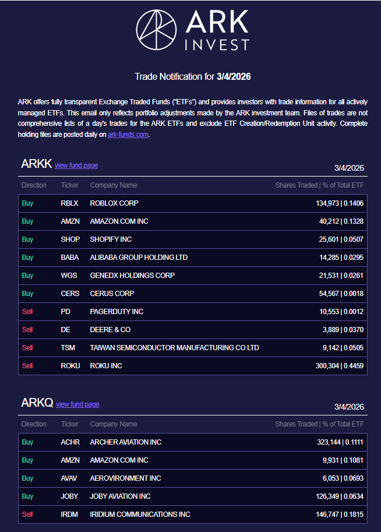This screenshot has width=381, height=532.
Task: Select the SHOP ticker
Action: coord(70,239)
